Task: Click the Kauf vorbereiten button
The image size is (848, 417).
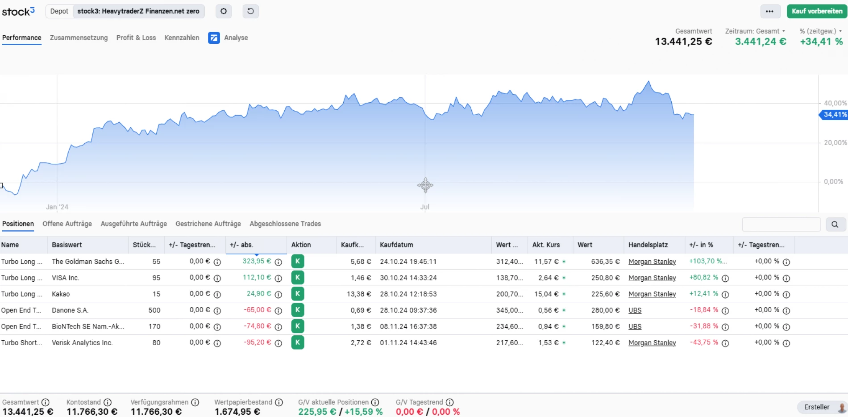Action: [x=817, y=11]
